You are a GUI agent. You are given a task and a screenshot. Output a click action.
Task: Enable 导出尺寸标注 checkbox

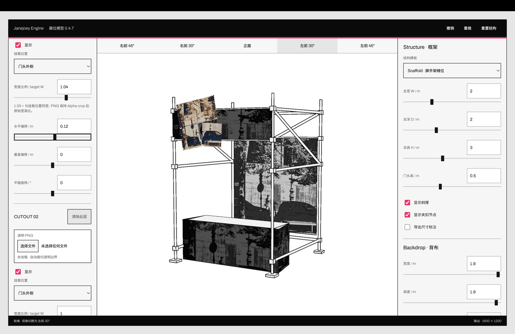(x=407, y=227)
